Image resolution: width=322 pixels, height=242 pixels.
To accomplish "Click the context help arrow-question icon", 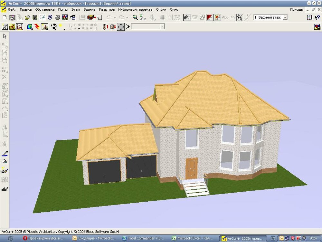I will (317, 17).
